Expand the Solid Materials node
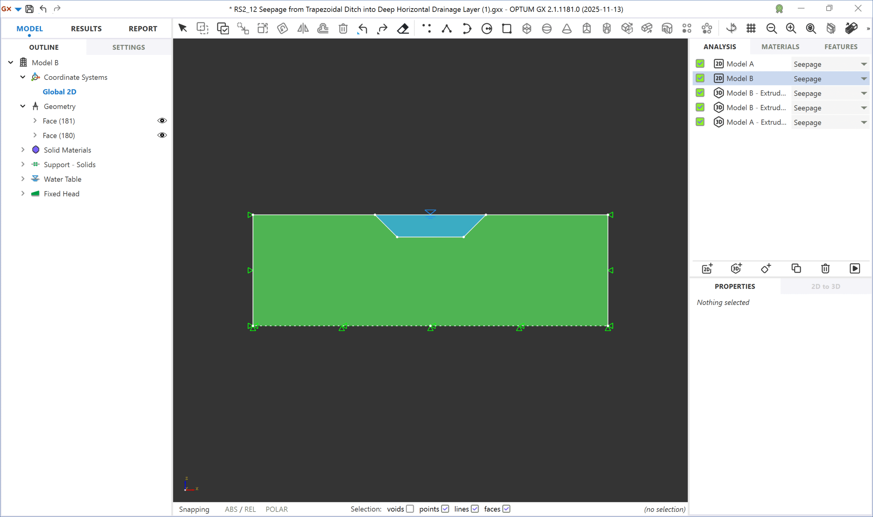Image resolution: width=873 pixels, height=517 pixels. (23, 149)
